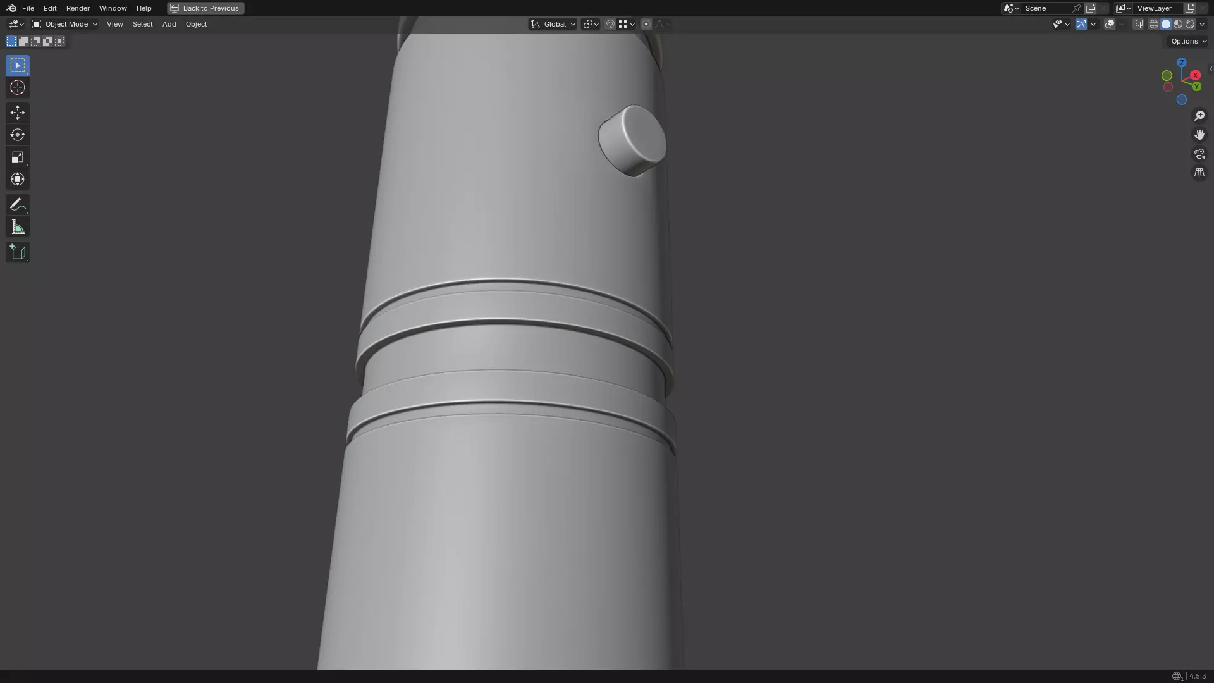Set selection mode to intersect
1214x683 pixels.
pos(59,41)
